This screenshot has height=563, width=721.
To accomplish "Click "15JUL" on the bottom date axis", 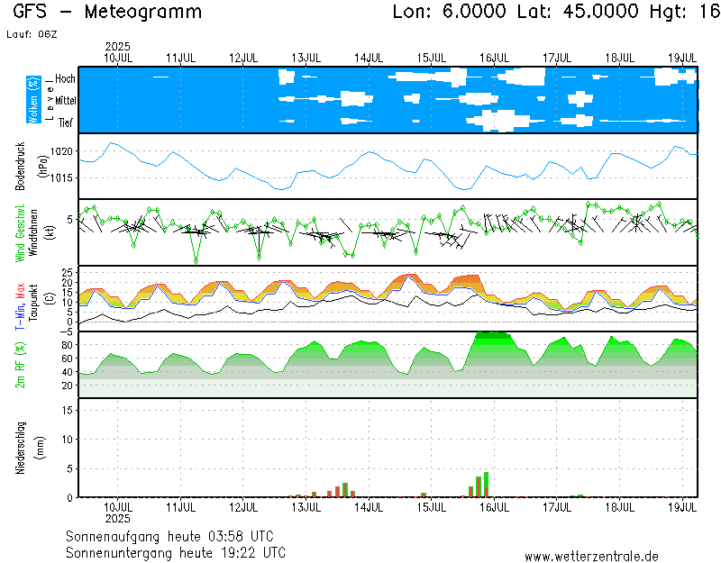I will click(x=432, y=507).
